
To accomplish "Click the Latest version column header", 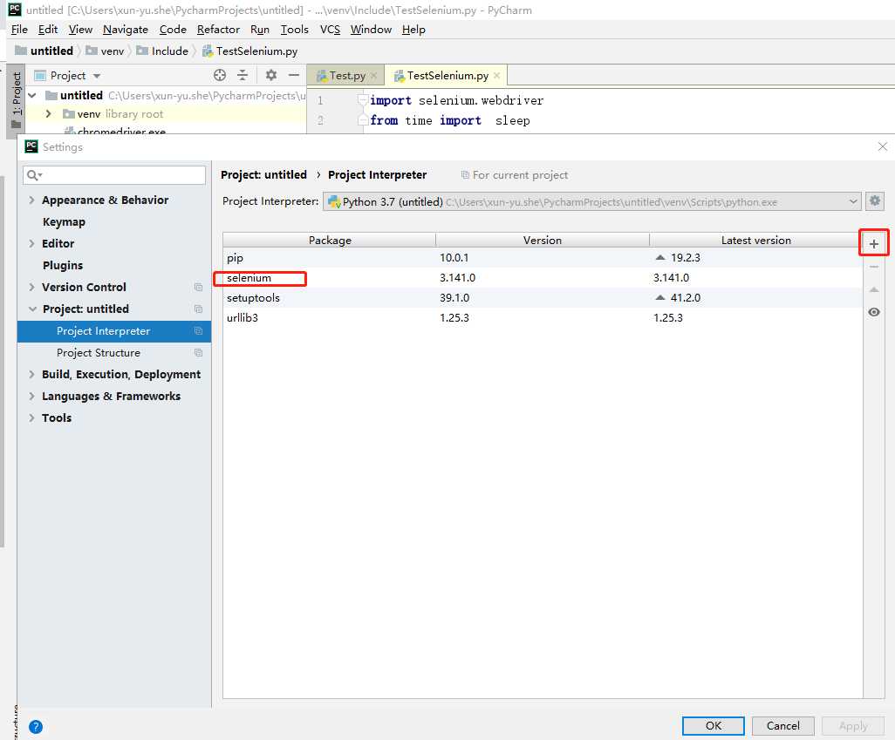I will click(x=755, y=241).
